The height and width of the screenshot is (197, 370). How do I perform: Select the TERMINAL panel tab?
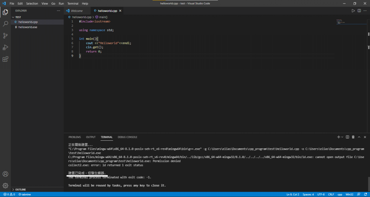(107, 137)
